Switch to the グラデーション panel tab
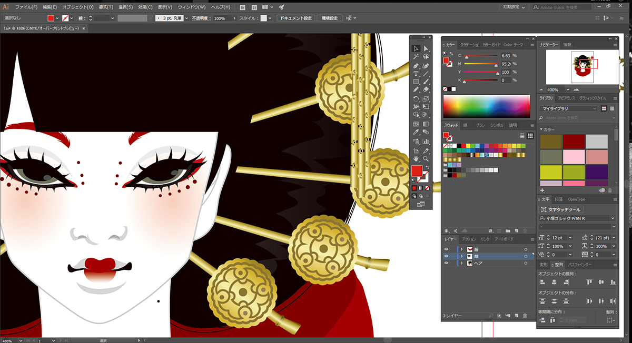 pyautogui.click(x=469, y=45)
